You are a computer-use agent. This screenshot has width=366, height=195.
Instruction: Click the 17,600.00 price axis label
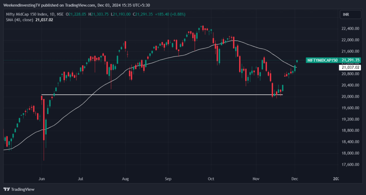pos(350,164)
